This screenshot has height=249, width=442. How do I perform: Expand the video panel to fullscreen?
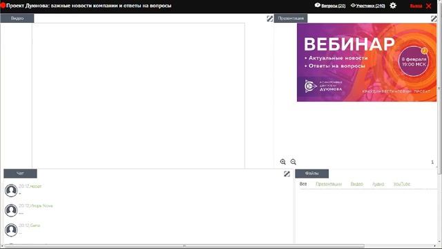[270, 19]
